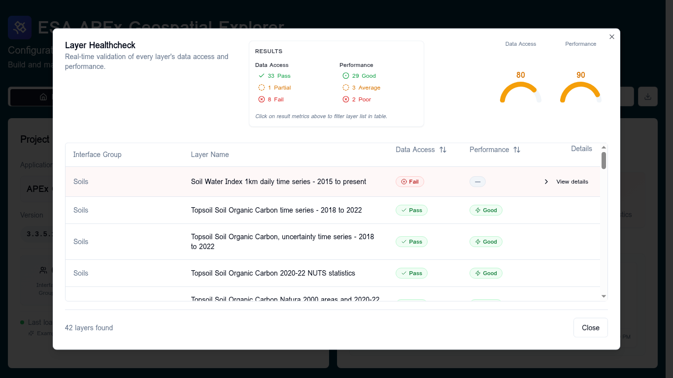The width and height of the screenshot is (673, 378).
Task: Click the Performance gauge showing 90
Action: tap(581, 88)
